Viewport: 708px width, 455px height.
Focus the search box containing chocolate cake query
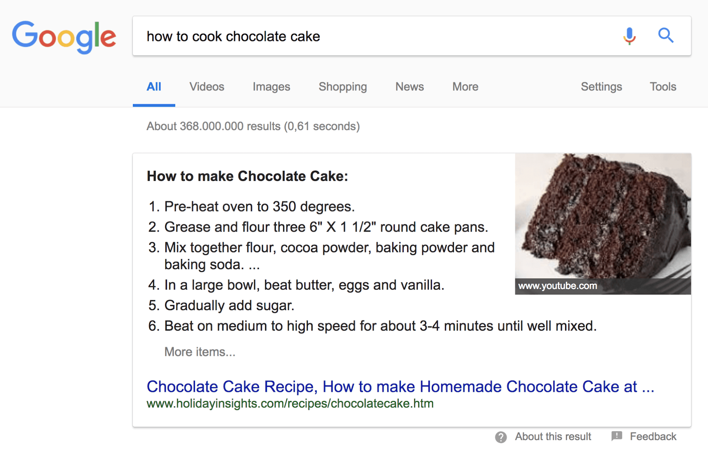(373, 36)
